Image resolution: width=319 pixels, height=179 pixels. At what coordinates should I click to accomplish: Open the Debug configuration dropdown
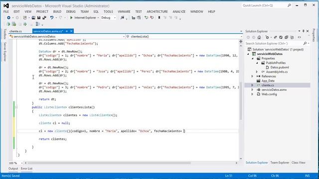click(115, 18)
